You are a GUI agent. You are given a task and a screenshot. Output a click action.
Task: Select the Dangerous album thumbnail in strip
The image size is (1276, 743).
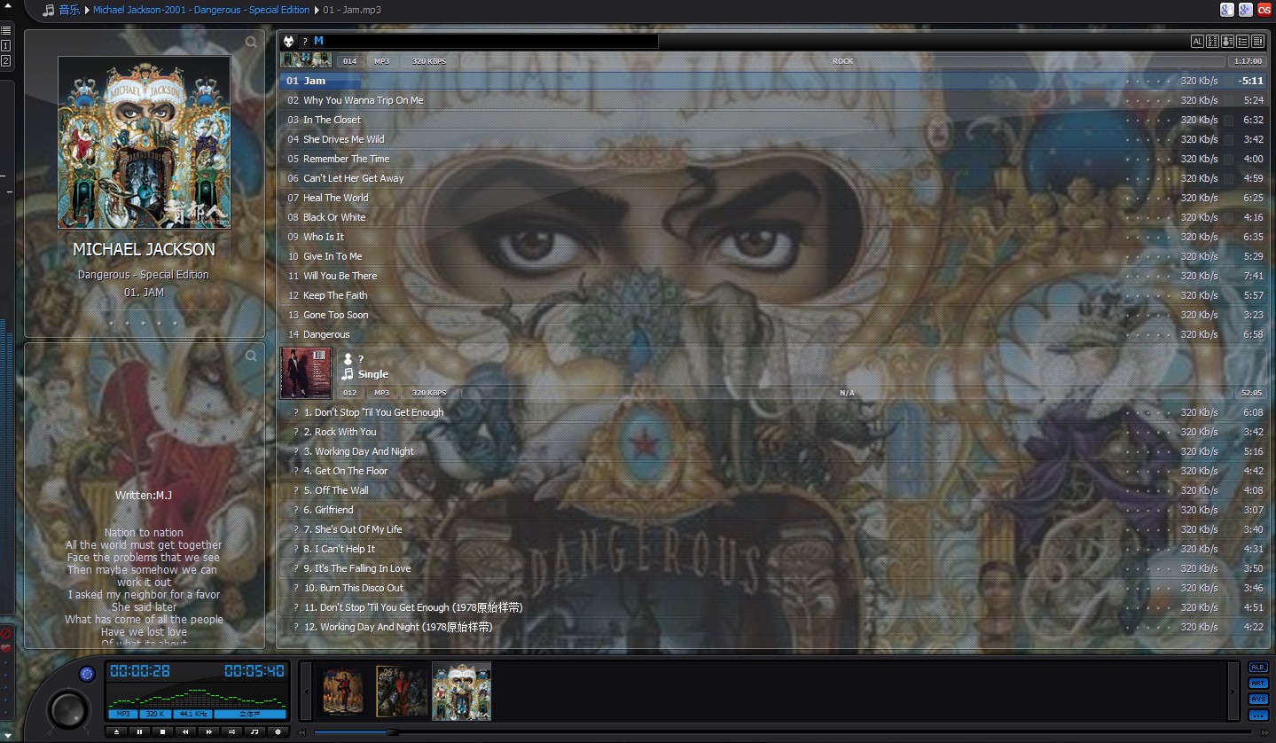tap(461, 691)
